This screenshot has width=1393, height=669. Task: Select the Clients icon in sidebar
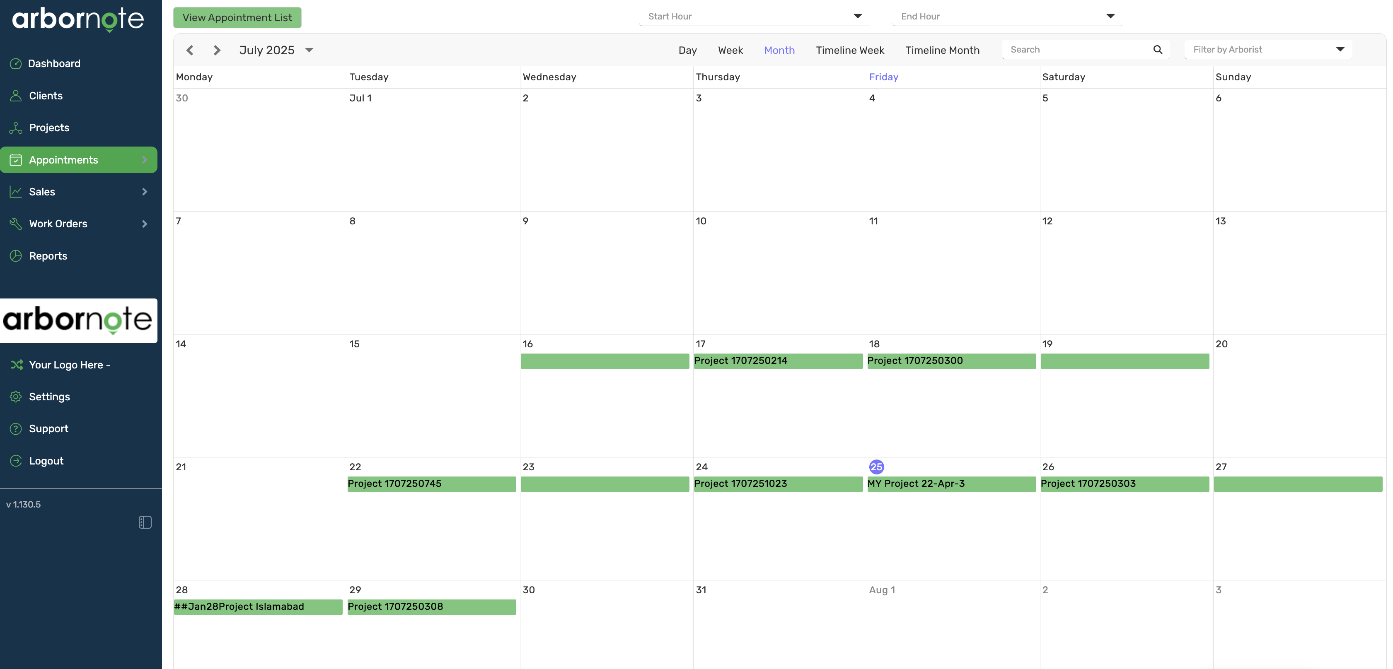16,96
